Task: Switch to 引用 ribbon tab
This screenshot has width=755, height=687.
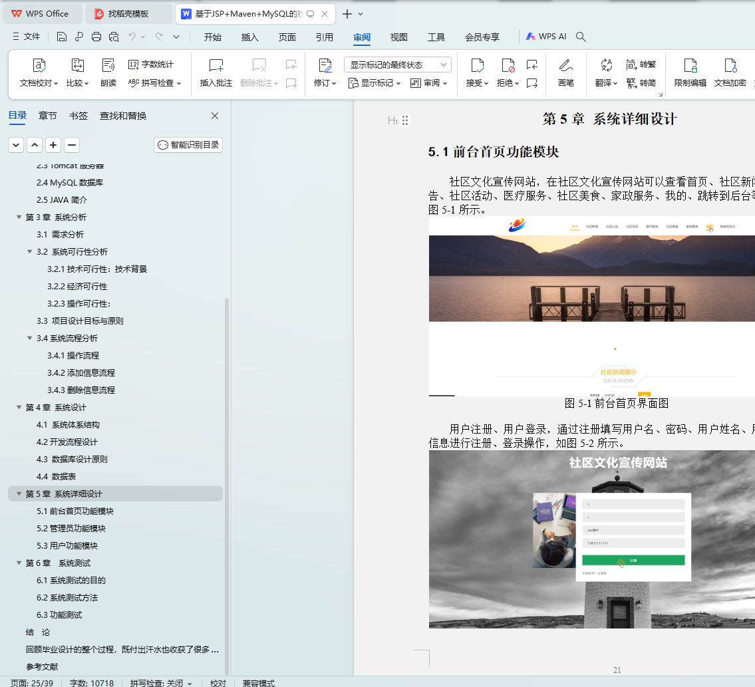Action: [324, 37]
